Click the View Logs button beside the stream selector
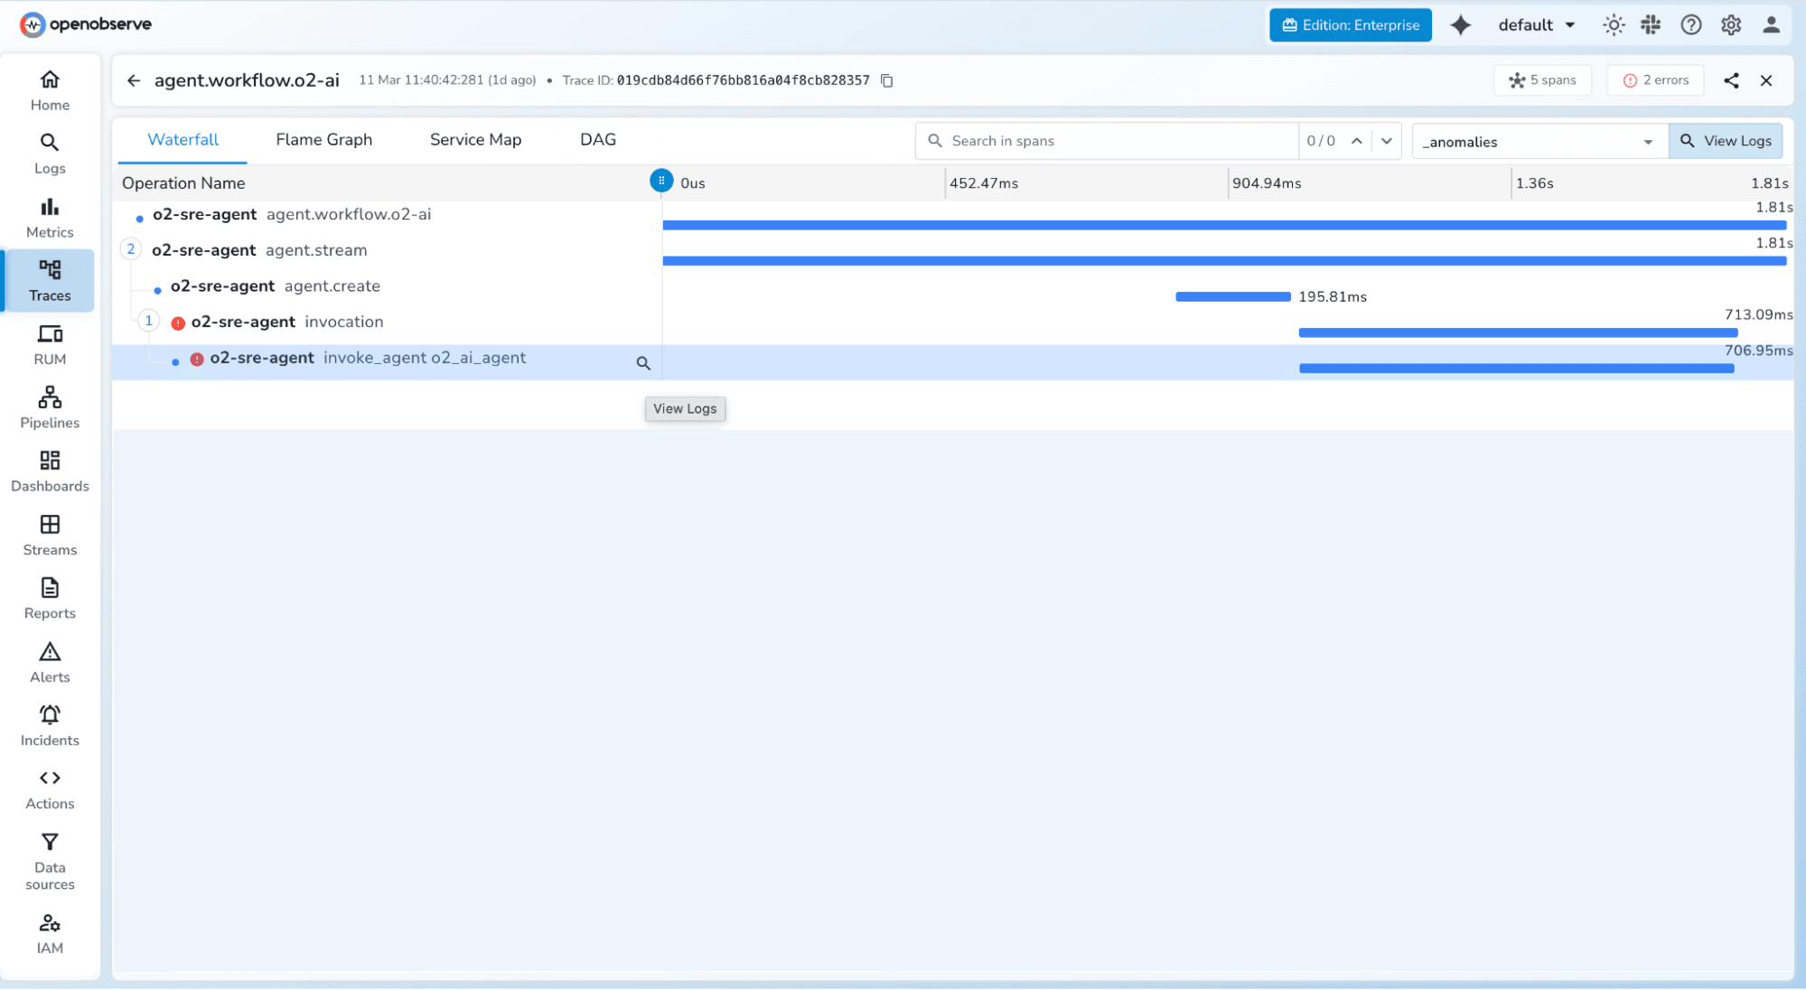This screenshot has width=1806, height=990. 1726,141
